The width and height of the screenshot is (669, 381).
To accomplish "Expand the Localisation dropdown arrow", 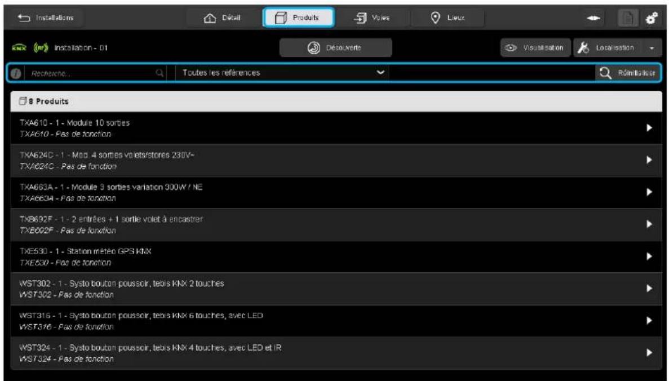I will [x=652, y=48].
